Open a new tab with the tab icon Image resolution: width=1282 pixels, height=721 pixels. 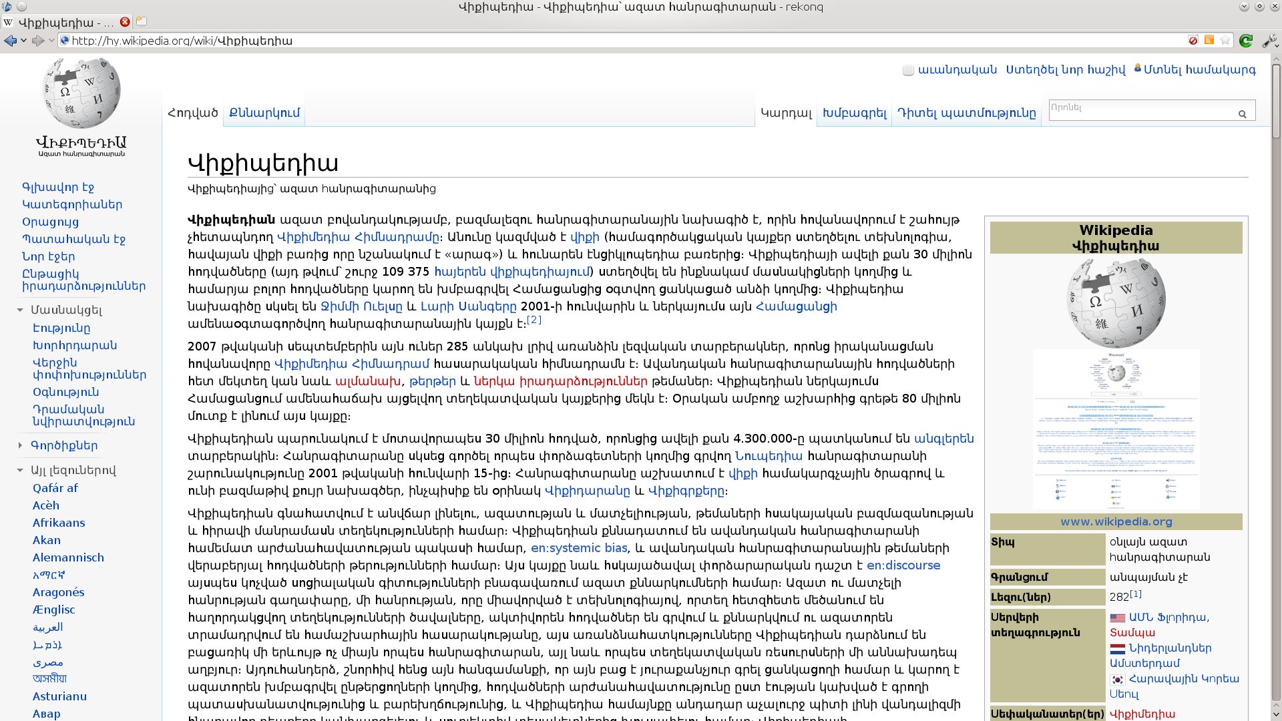pyautogui.click(x=142, y=21)
